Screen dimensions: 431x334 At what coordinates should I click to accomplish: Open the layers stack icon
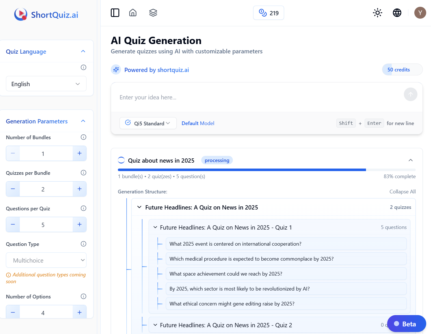153,13
